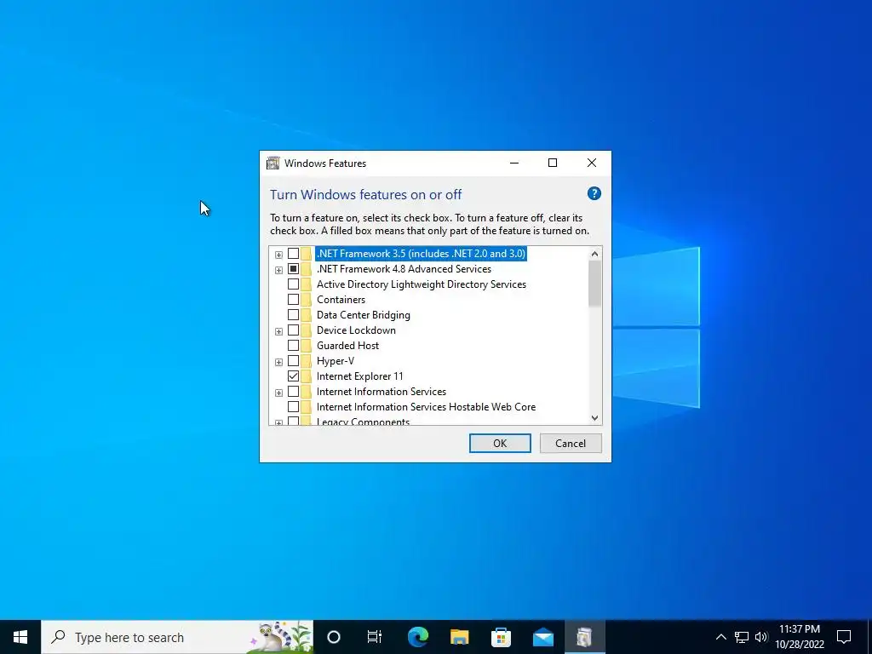Click the folder icon beside Hyper-V
The image size is (872, 654).
[306, 361]
